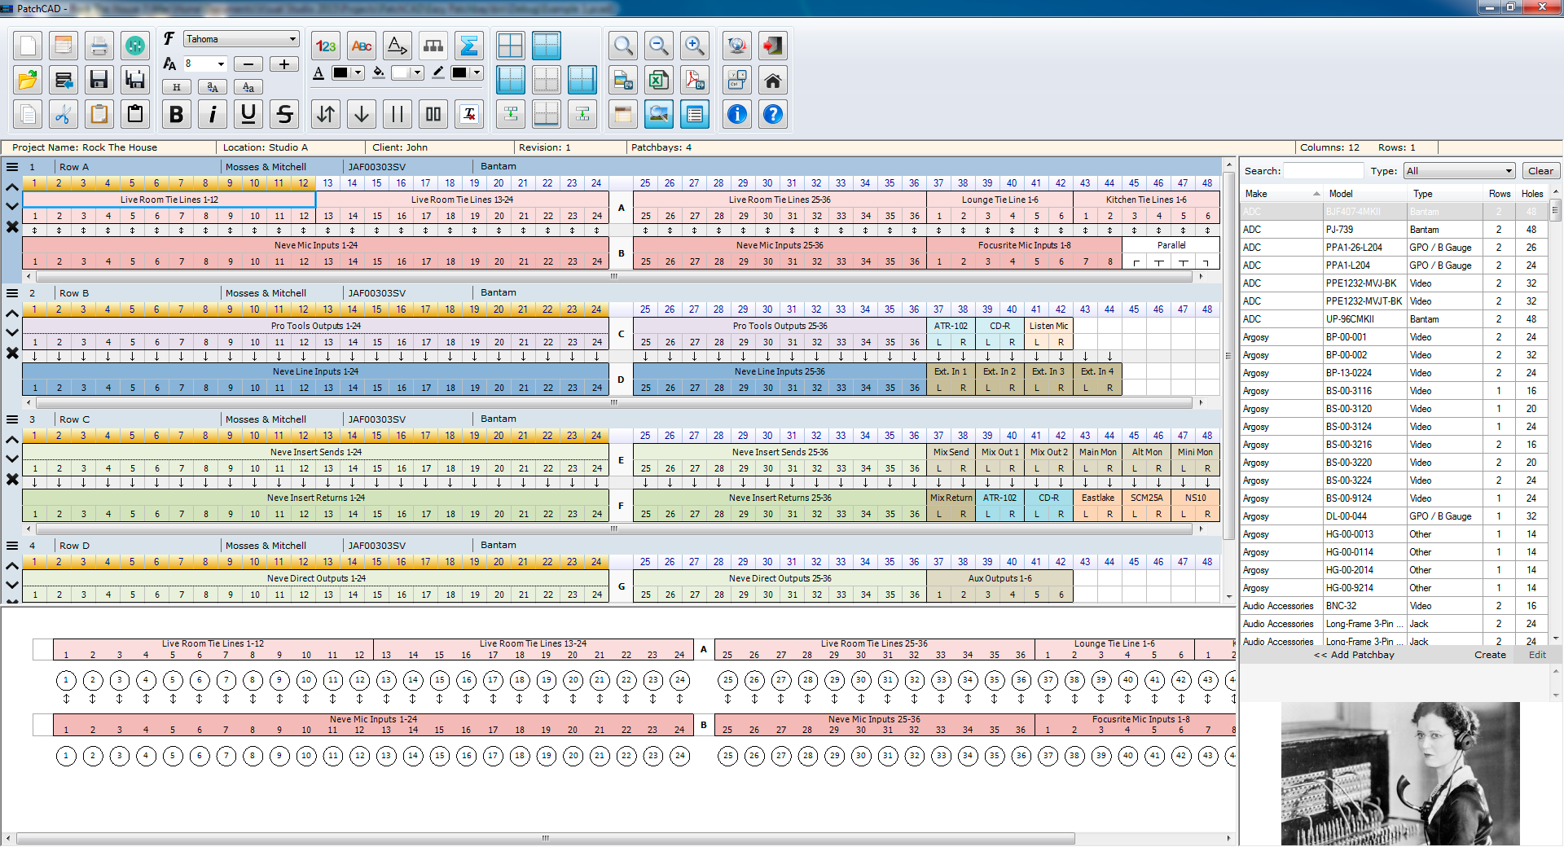Toggle Strikethrough text formatting
Screen dimensions: 1564x847
[x=284, y=114]
